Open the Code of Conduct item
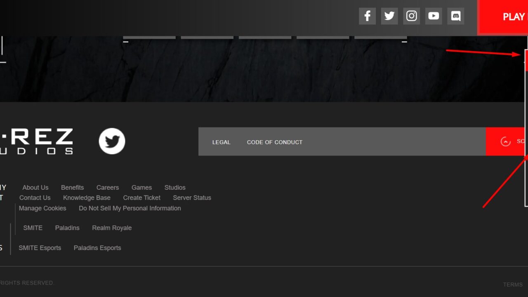This screenshot has height=297, width=528. coord(274,142)
